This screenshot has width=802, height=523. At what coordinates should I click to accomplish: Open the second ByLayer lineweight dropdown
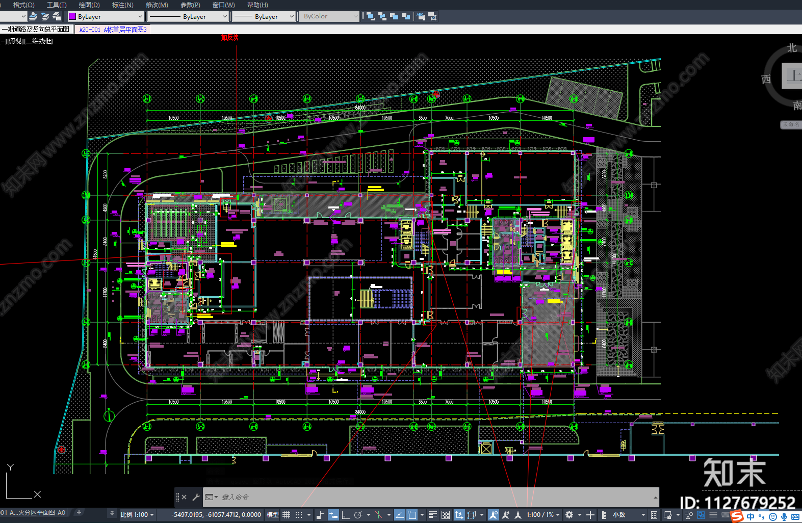[x=264, y=16]
